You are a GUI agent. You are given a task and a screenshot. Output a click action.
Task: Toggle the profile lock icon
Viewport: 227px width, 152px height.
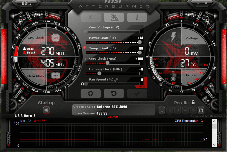[x=193, y=102]
